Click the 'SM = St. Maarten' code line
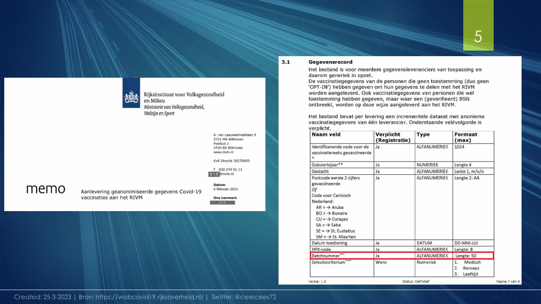The width and height of the screenshot is (541, 304). point(336,237)
